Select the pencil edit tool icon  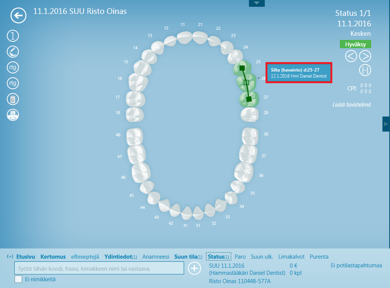point(13,52)
